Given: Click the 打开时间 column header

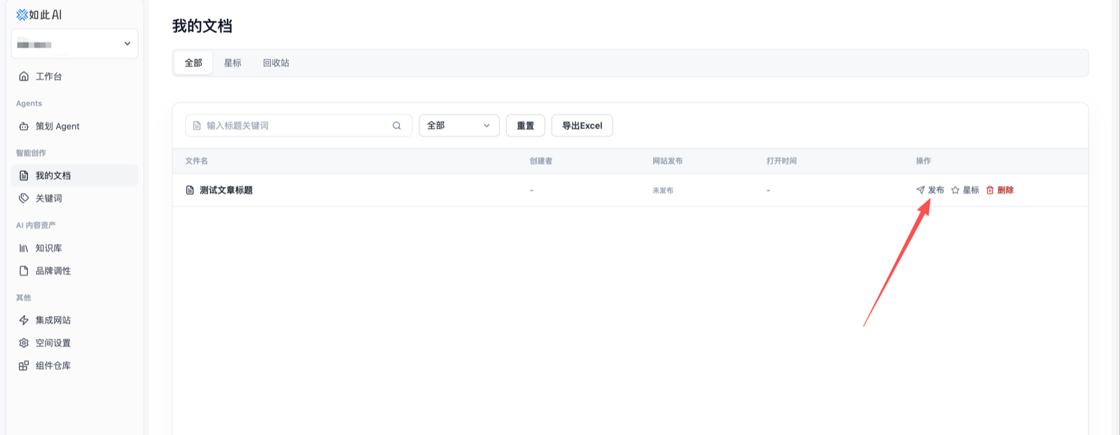Looking at the screenshot, I should pyautogui.click(x=782, y=161).
